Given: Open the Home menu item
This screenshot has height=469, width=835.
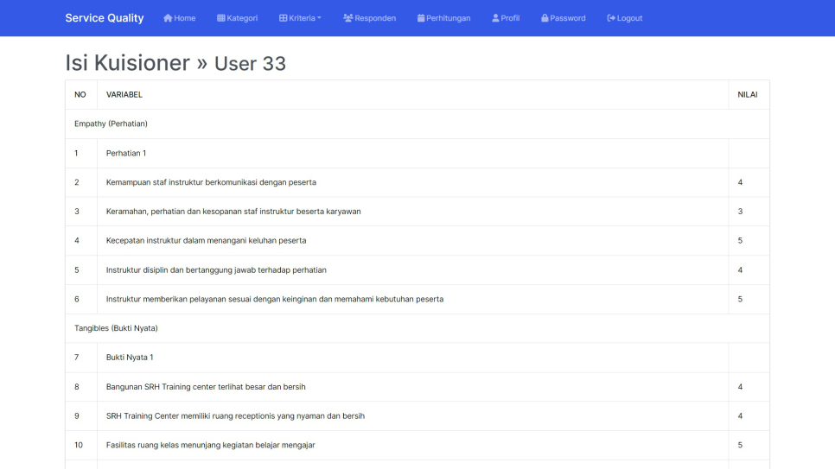Looking at the screenshot, I should click(180, 18).
